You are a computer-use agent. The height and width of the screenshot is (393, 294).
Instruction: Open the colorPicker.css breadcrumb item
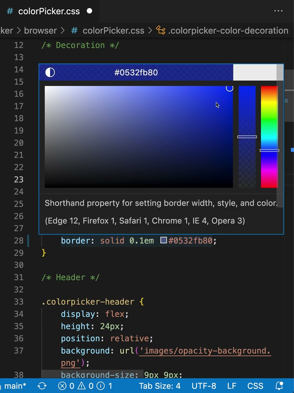[x=114, y=31]
